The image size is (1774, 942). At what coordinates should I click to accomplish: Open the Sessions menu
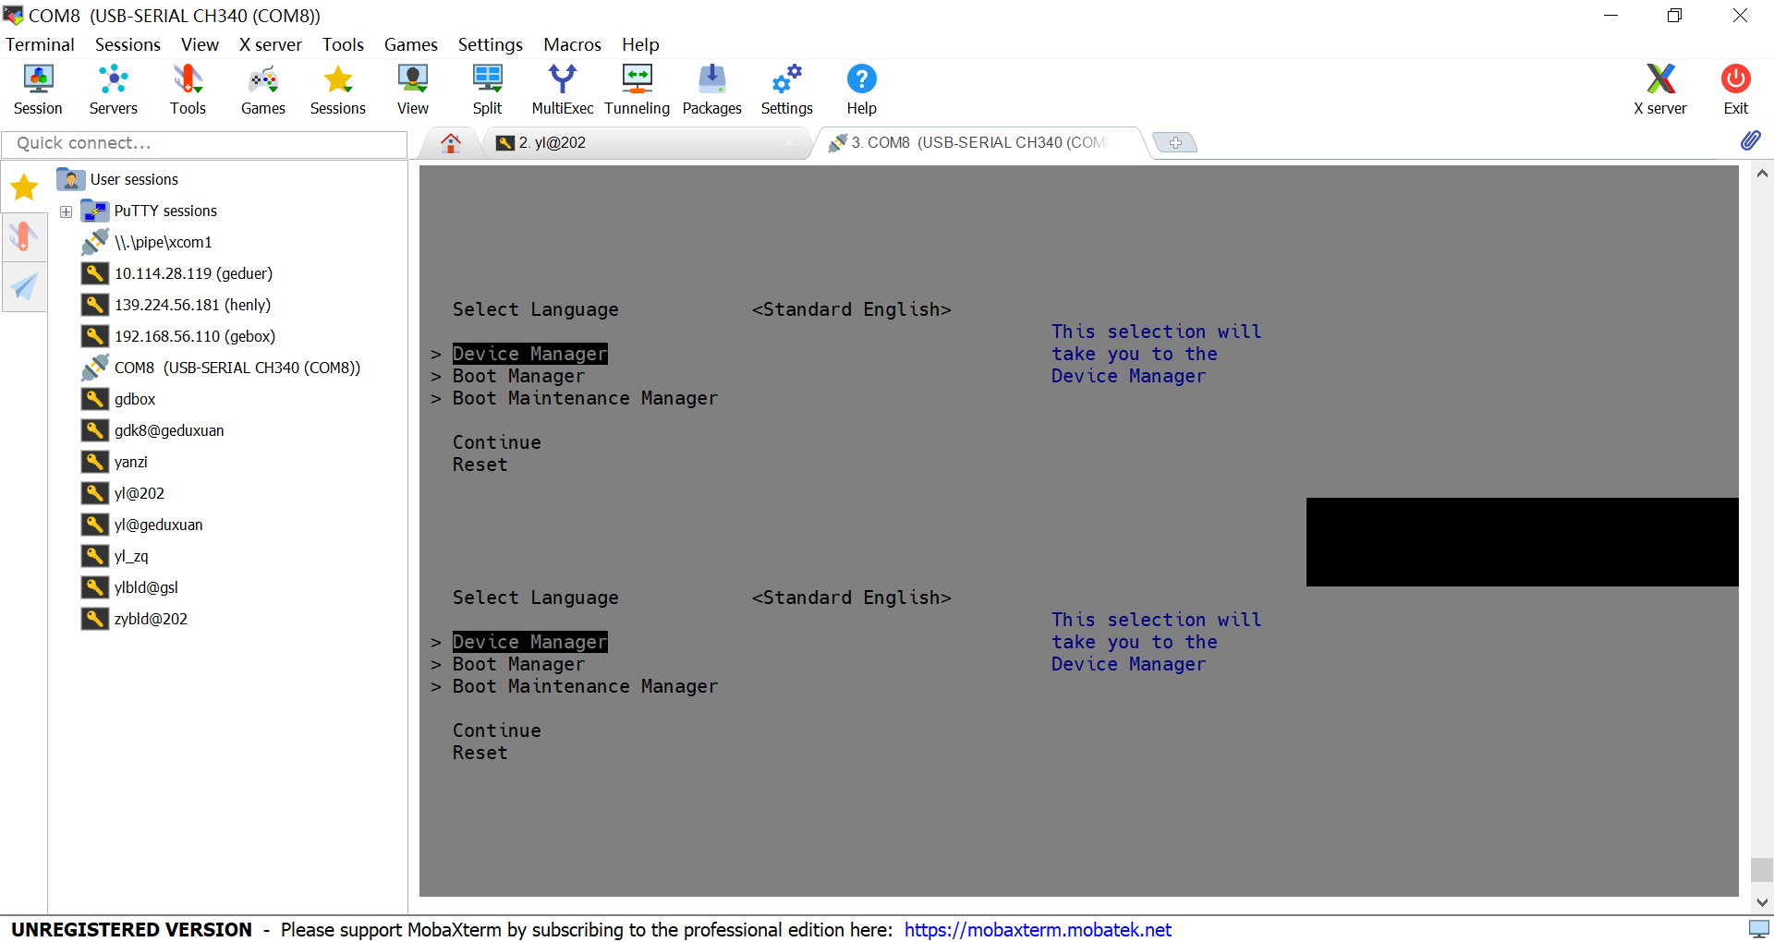click(128, 44)
